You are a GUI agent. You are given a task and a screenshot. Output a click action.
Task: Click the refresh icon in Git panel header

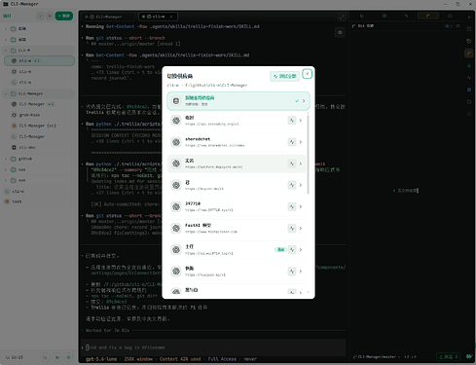tap(458, 26)
